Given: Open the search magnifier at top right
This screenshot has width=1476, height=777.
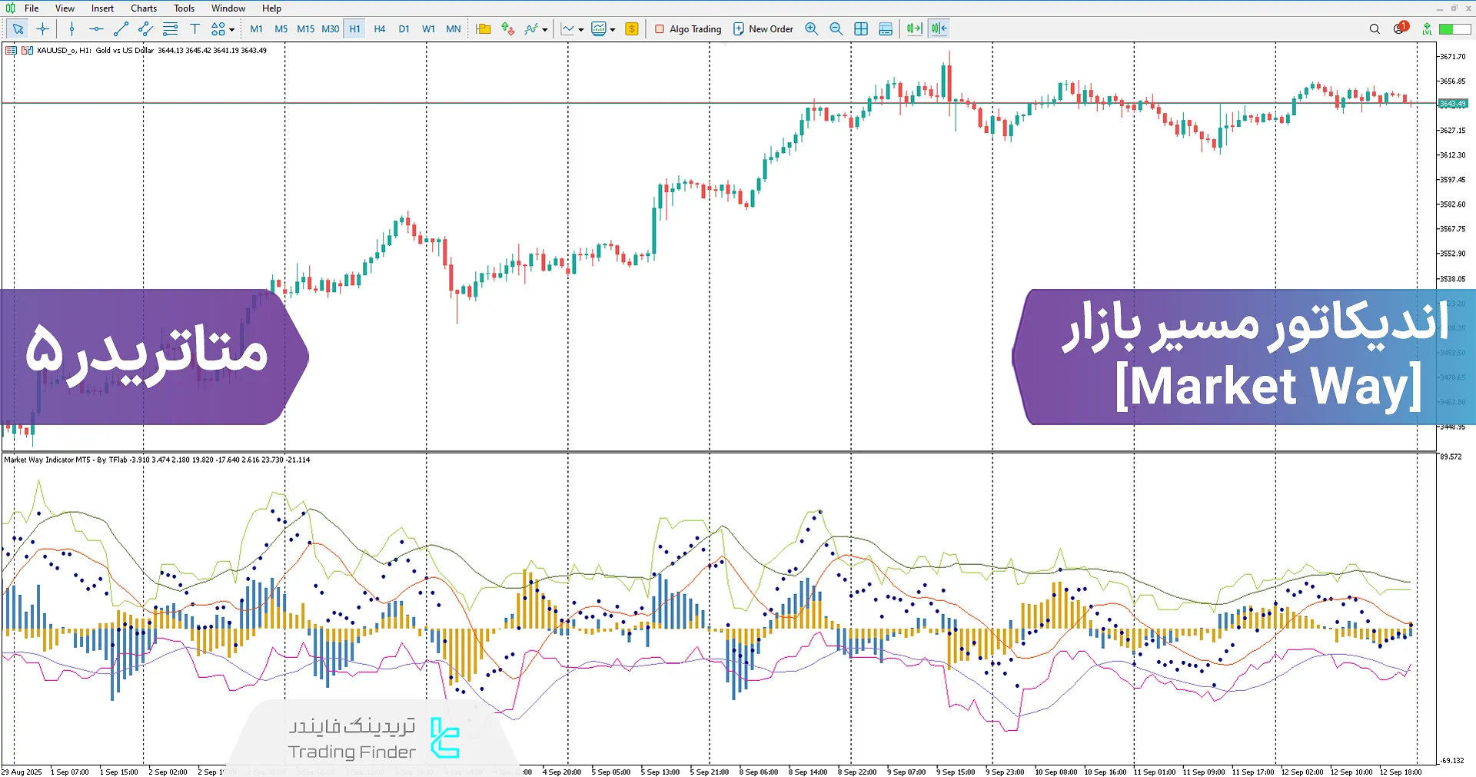Looking at the screenshot, I should [x=1375, y=28].
